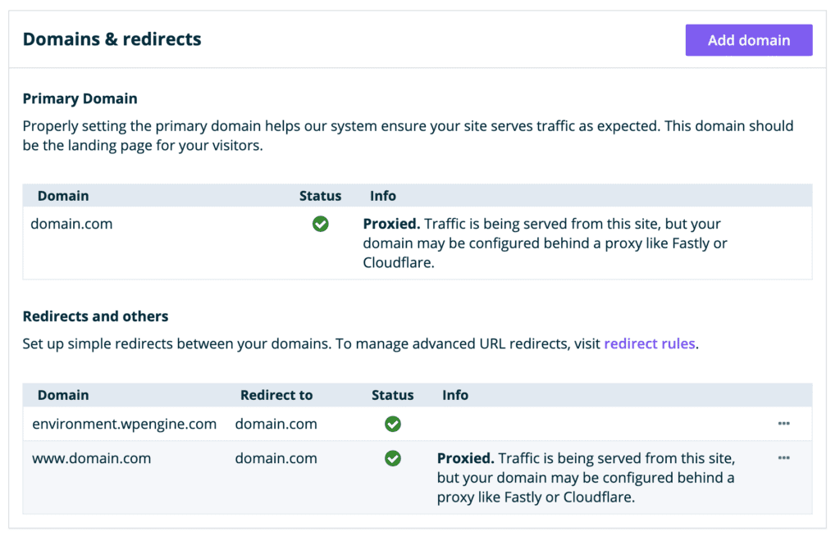The height and width of the screenshot is (536, 840).
Task: Click Info header in primary domain table
Action: (x=382, y=196)
